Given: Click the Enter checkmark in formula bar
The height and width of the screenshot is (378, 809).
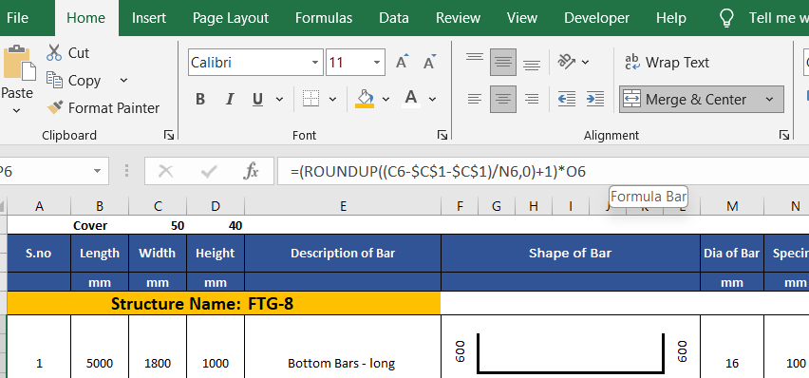Looking at the screenshot, I should (209, 171).
